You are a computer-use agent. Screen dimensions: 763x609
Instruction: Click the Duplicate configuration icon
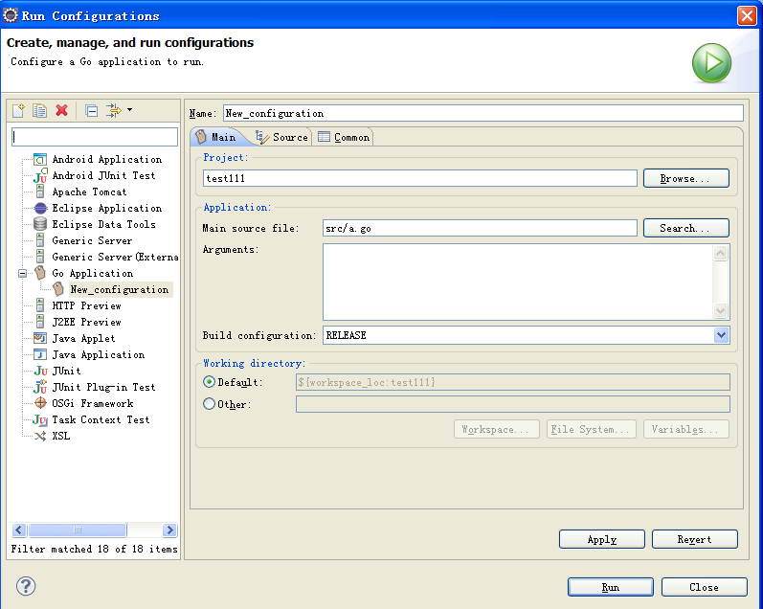39,110
